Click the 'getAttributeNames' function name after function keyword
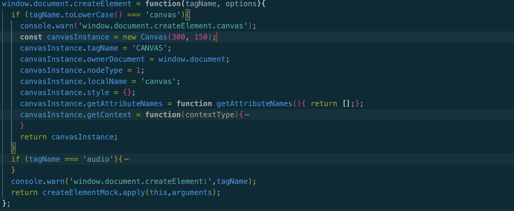Screen dimensions: 514x211 click(x=254, y=104)
